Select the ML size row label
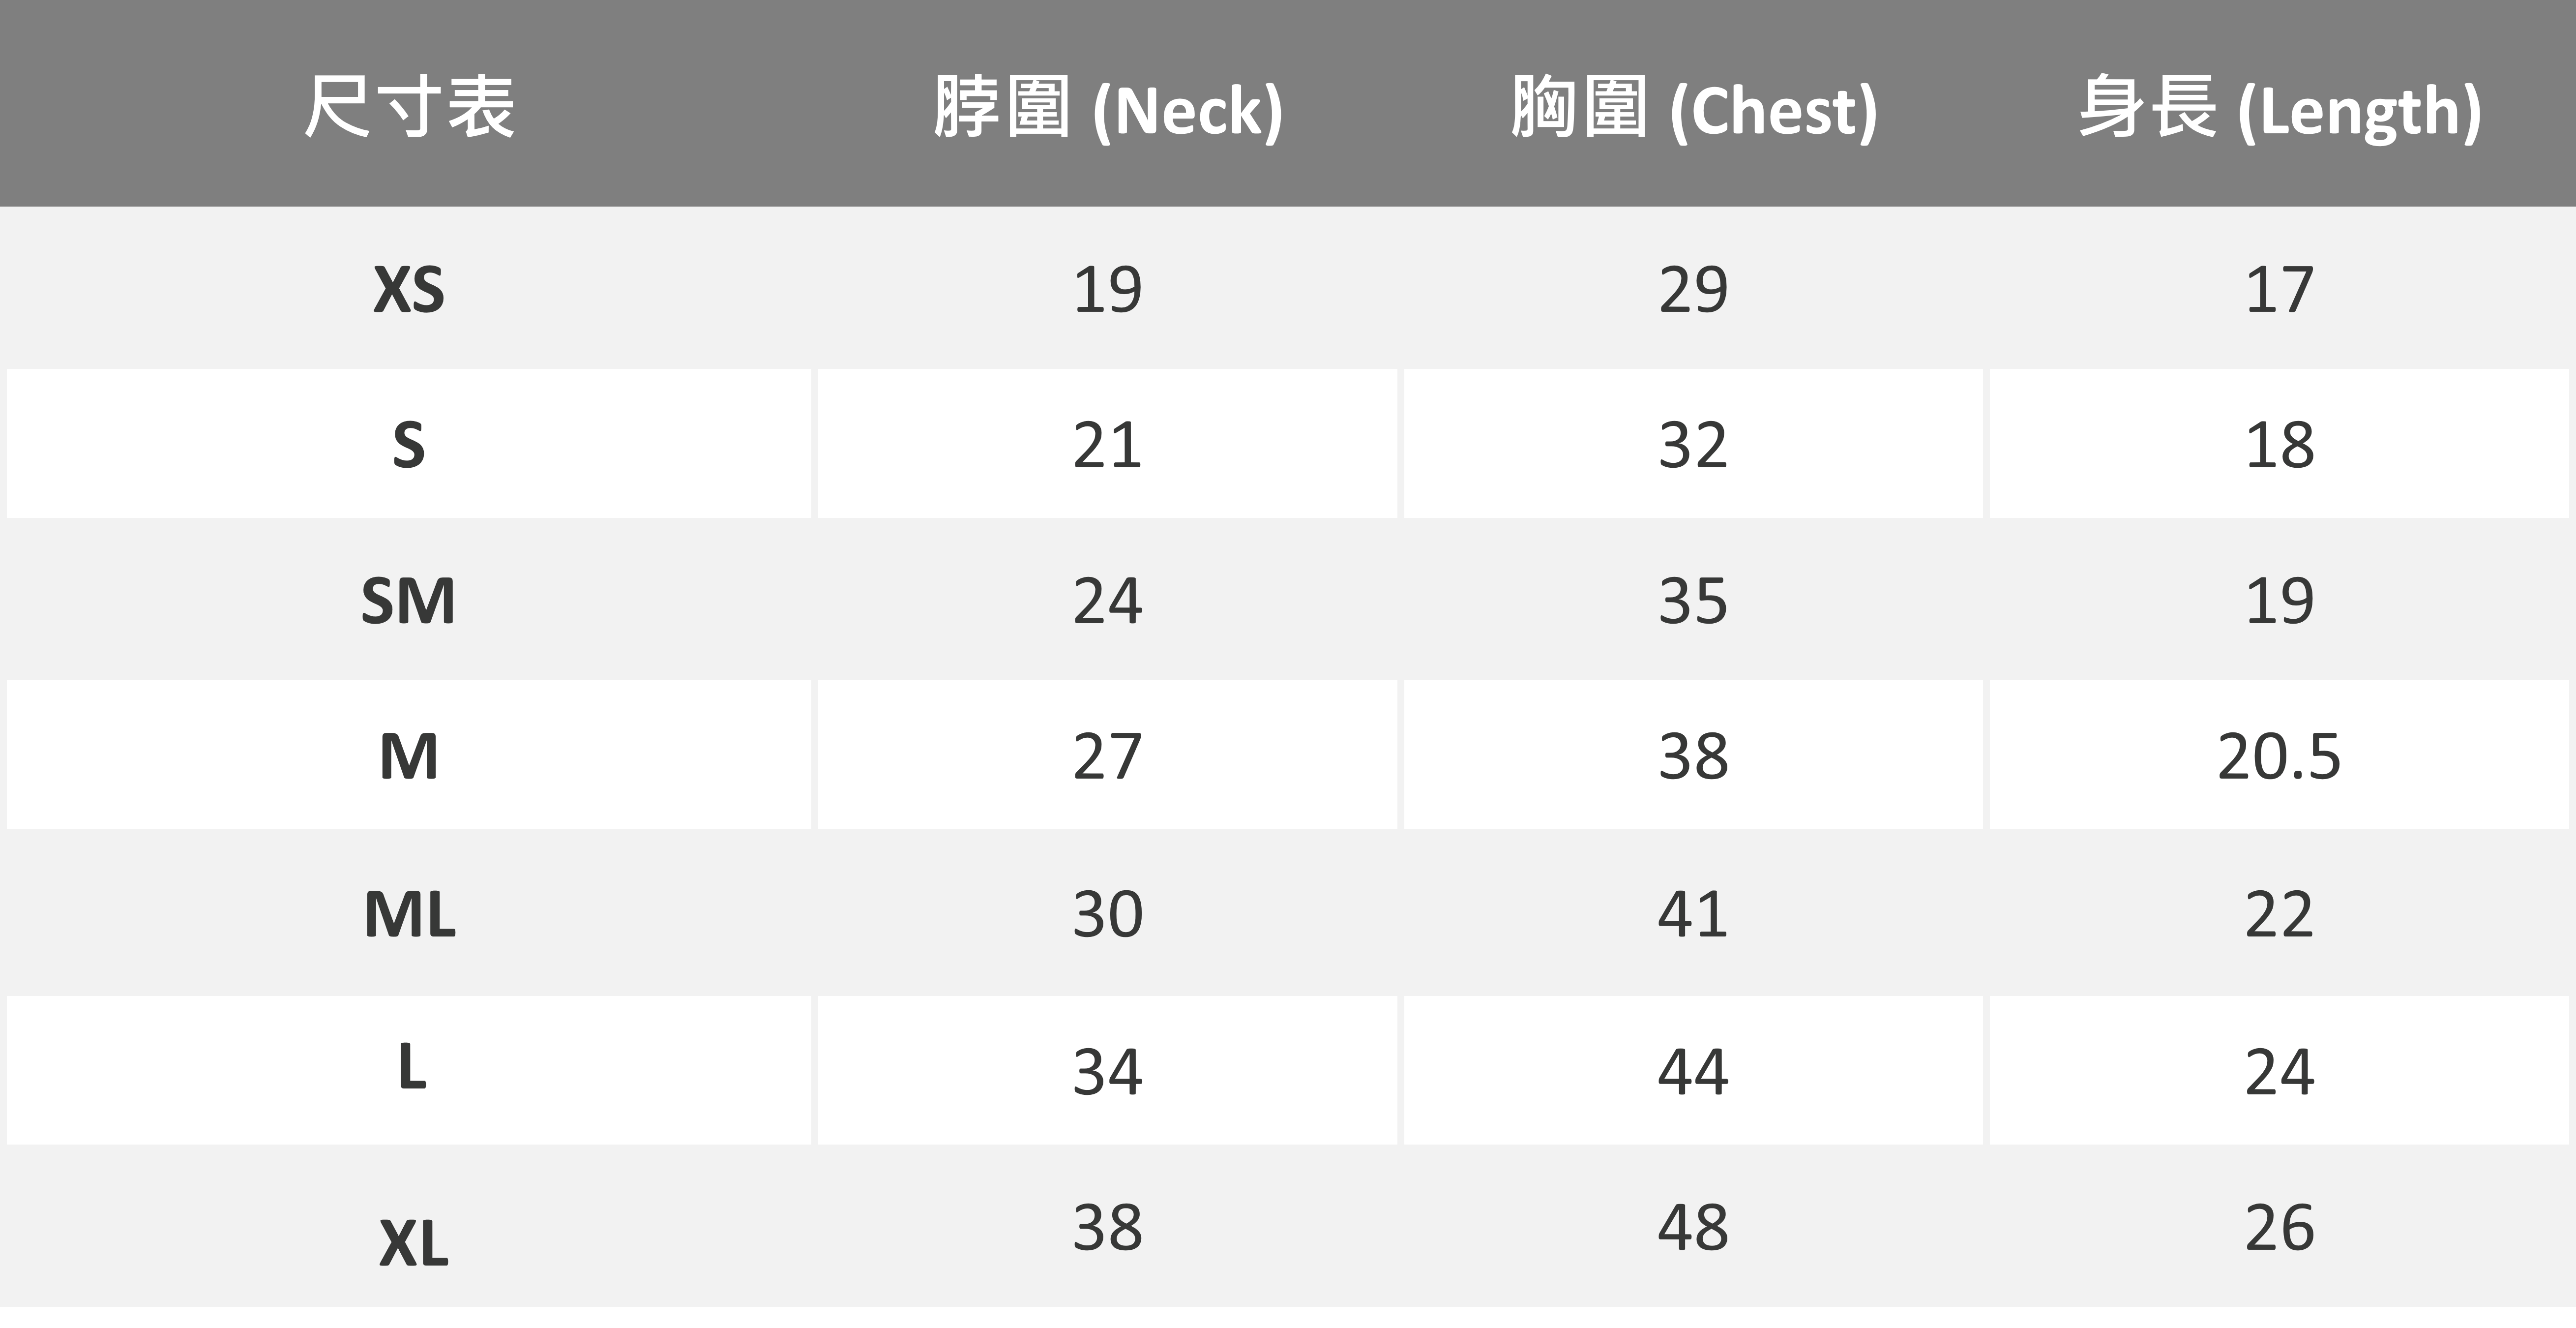This screenshot has width=2576, height=1328. pos(409,914)
